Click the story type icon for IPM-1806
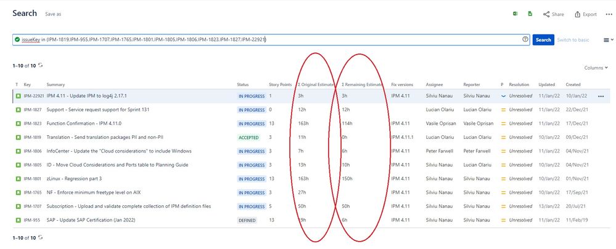This screenshot has height=249, width=616. (18, 151)
